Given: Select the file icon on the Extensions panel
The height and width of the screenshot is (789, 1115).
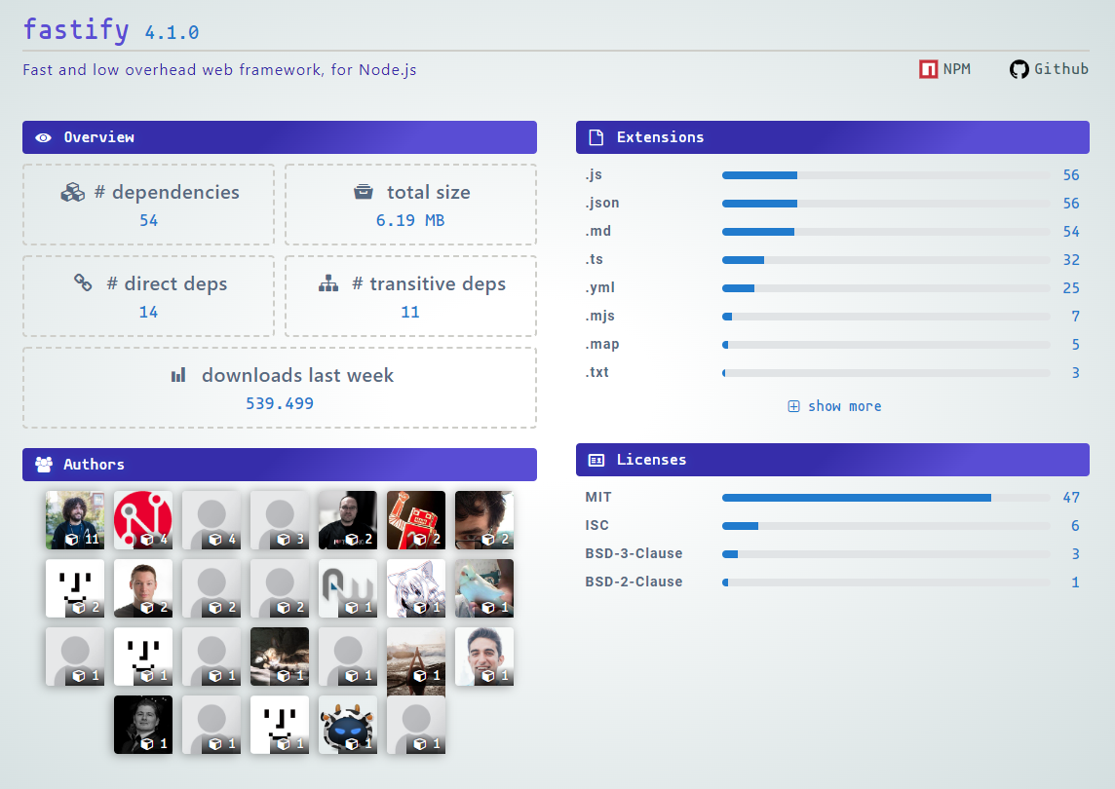Looking at the screenshot, I should tap(595, 137).
